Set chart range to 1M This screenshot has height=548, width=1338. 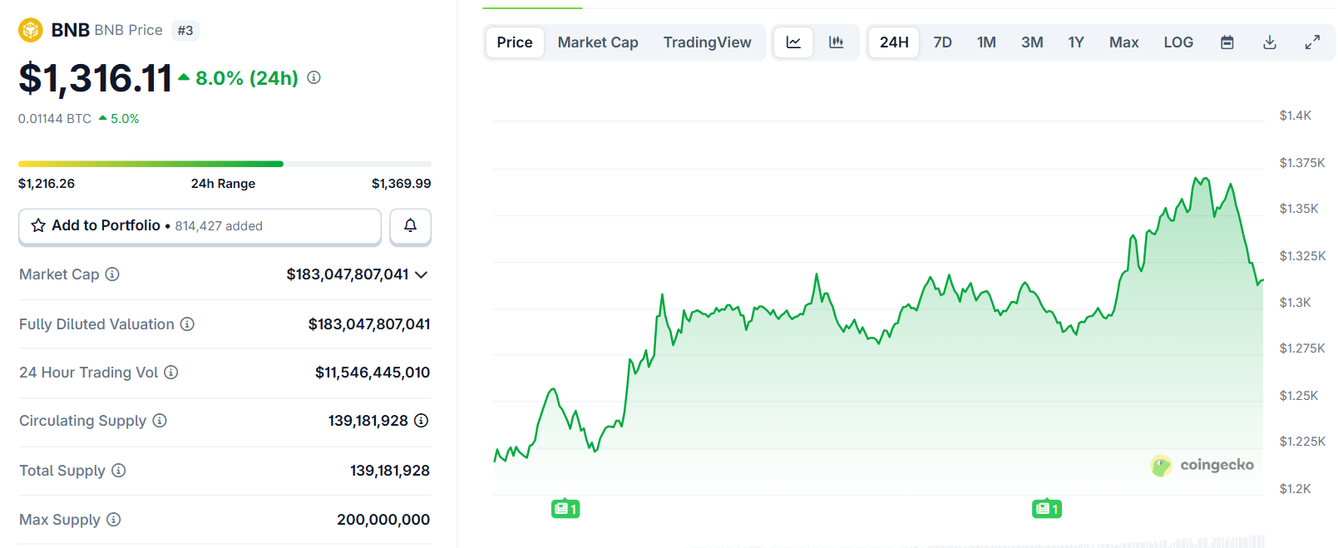[986, 42]
